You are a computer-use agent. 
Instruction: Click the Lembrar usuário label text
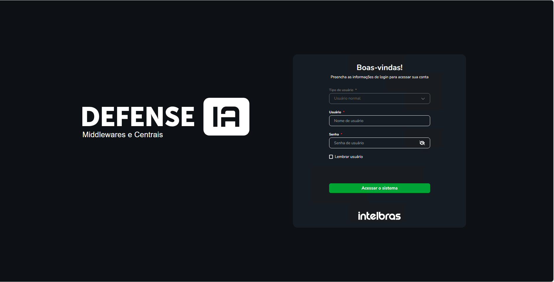349,157
